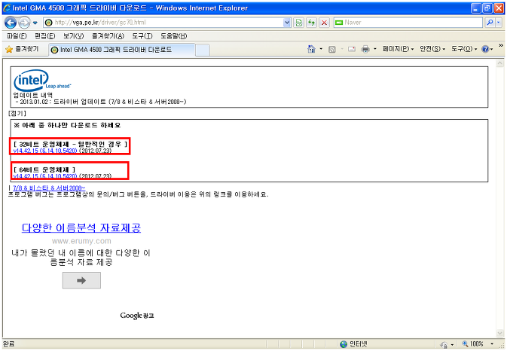Open the 다양한 이름분석 자료제공 ad link
The width and height of the screenshot is (507, 351).
pyautogui.click(x=81, y=228)
